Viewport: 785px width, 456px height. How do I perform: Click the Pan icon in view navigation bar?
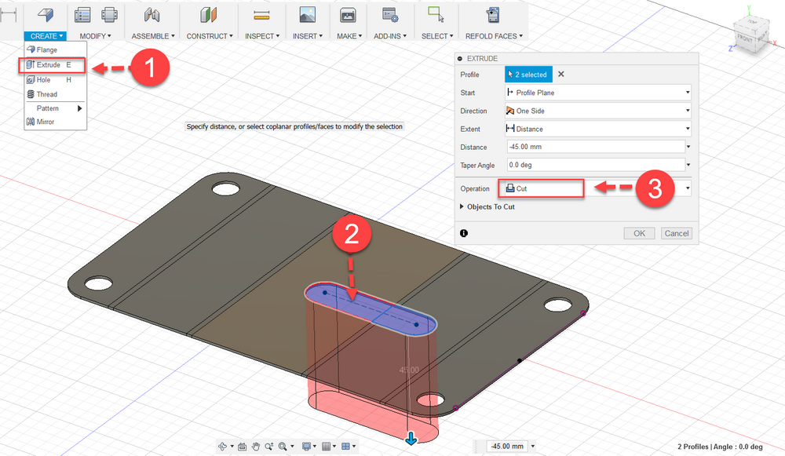[257, 446]
